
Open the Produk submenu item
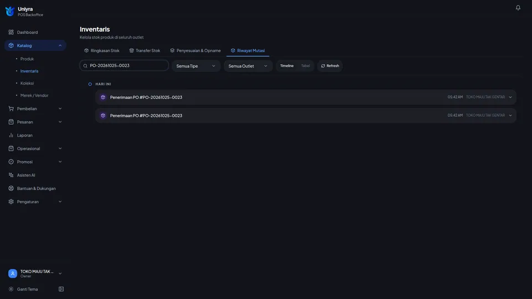click(27, 59)
